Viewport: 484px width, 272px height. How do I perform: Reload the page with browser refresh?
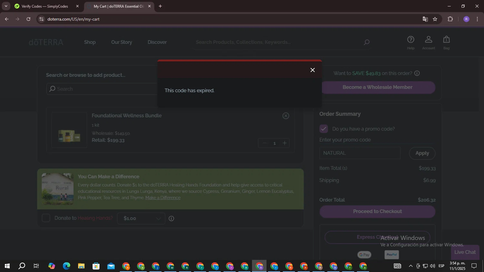click(x=28, y=19)
